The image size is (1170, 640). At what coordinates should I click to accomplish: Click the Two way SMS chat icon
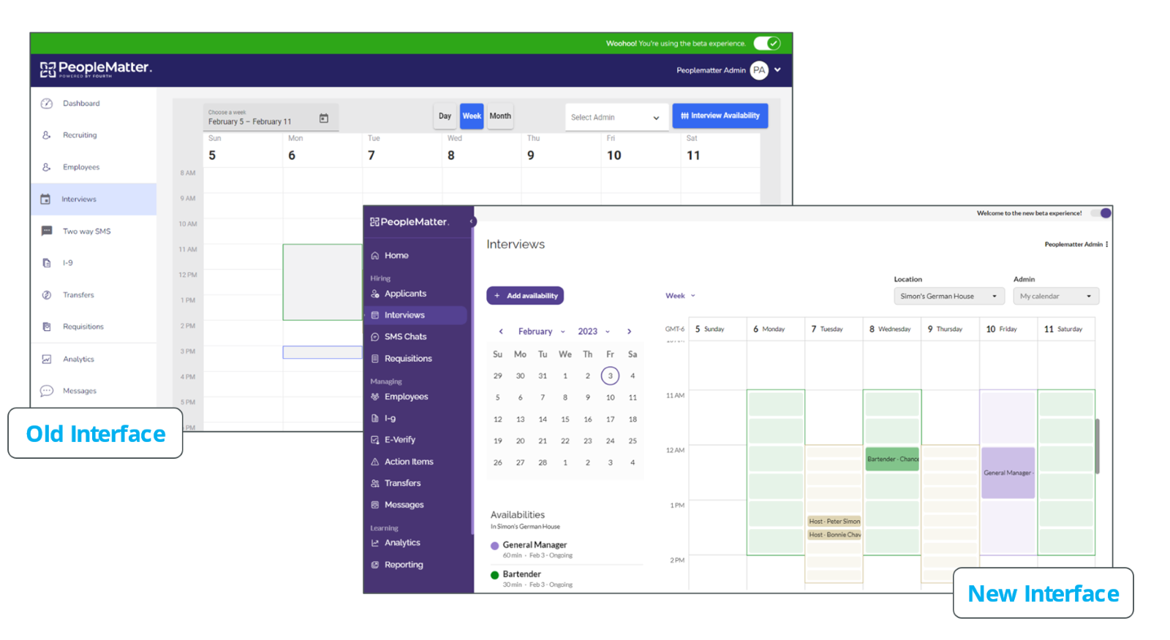[47, 231]
